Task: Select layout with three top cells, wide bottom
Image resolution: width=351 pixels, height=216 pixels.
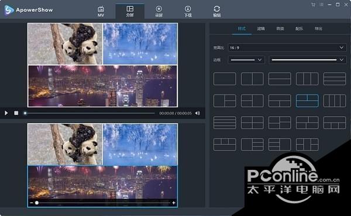Action: pos(225,144)
